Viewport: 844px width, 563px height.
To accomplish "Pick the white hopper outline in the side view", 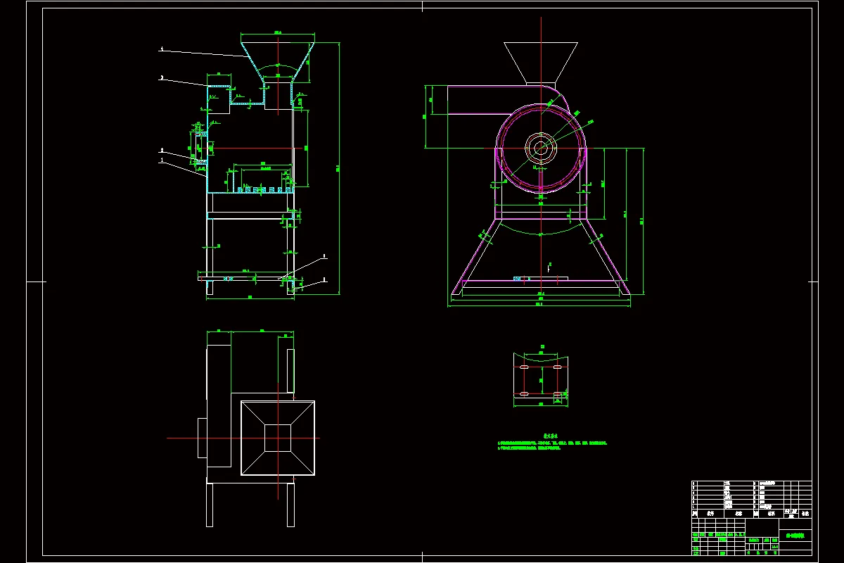I will pyautogui.click(x=541, y=63).
